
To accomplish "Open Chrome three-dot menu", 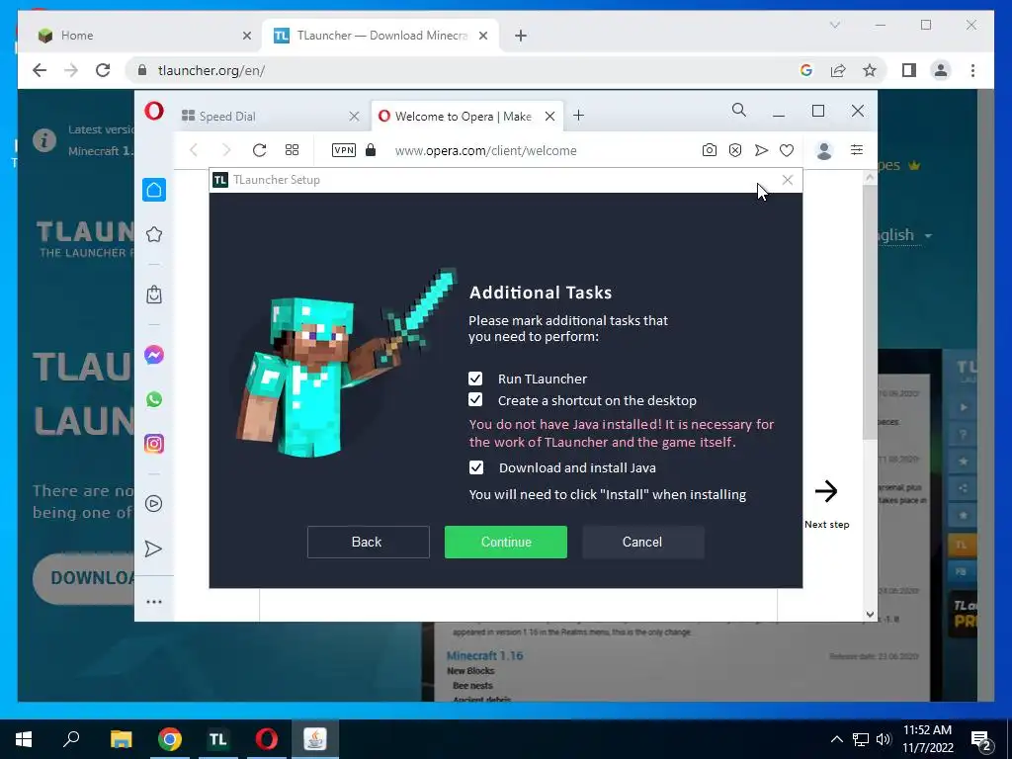I will click(x=972, y=70).
